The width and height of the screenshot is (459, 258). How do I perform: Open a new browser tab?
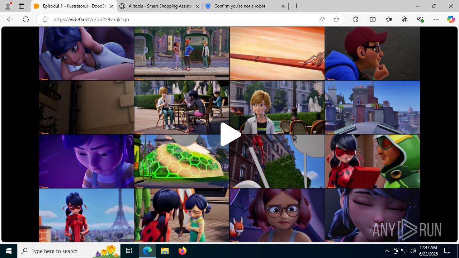click(x=296, y=6)
